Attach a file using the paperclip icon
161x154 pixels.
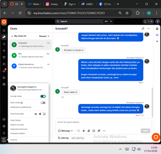pyautogui.click(x=89, y=131)
